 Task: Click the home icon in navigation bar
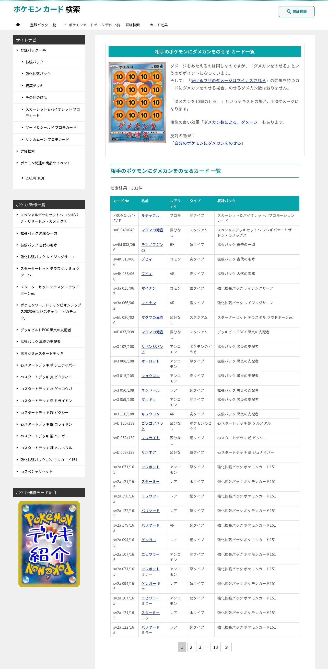pos(18,25)
